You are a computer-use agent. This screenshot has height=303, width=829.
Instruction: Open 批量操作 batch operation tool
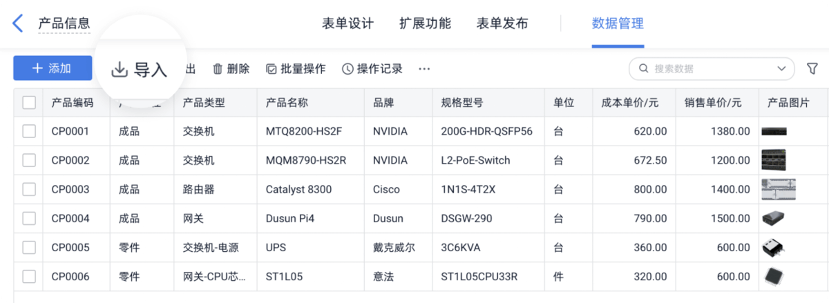(295, 69)
